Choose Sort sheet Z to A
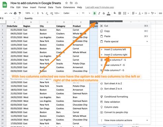Screen dimensions: 163x127 pyautogui.click(x=124, y=89)
